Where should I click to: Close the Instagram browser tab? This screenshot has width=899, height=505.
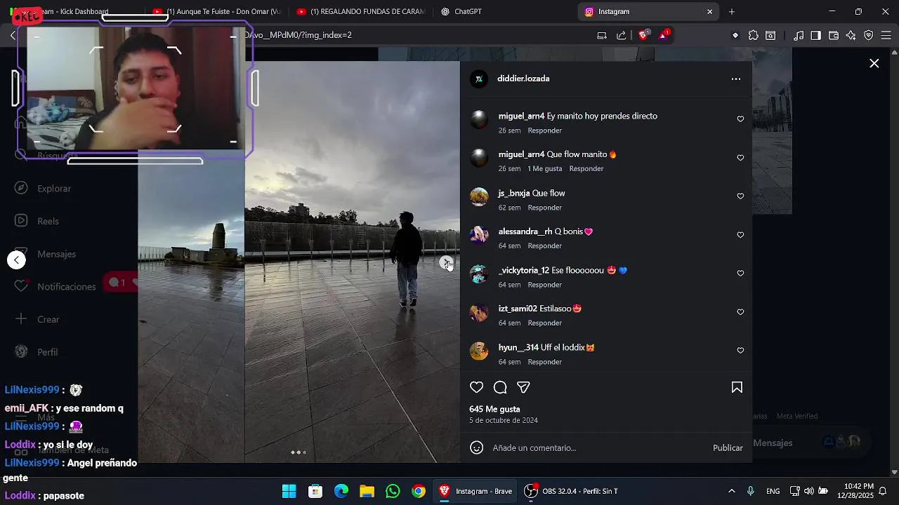click(x=709, y=12)
